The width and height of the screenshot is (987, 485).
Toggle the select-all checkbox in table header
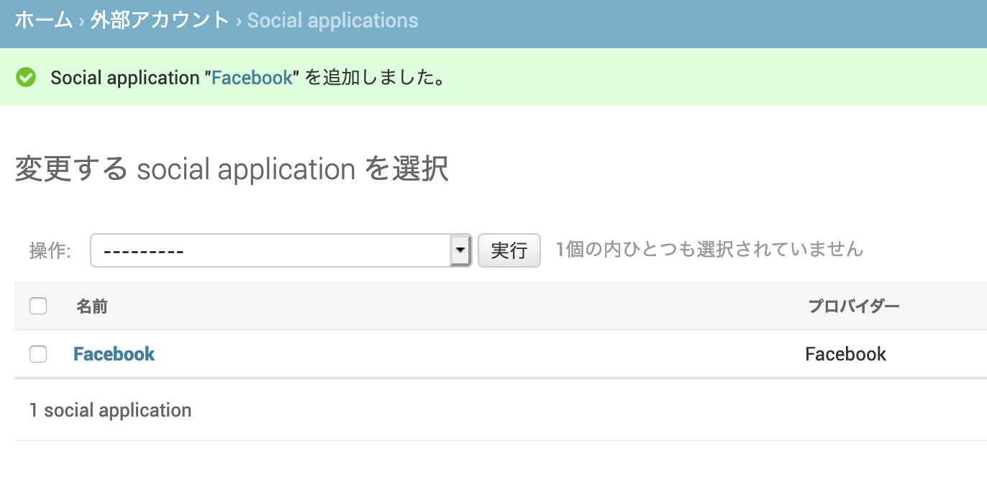(38, 307)
